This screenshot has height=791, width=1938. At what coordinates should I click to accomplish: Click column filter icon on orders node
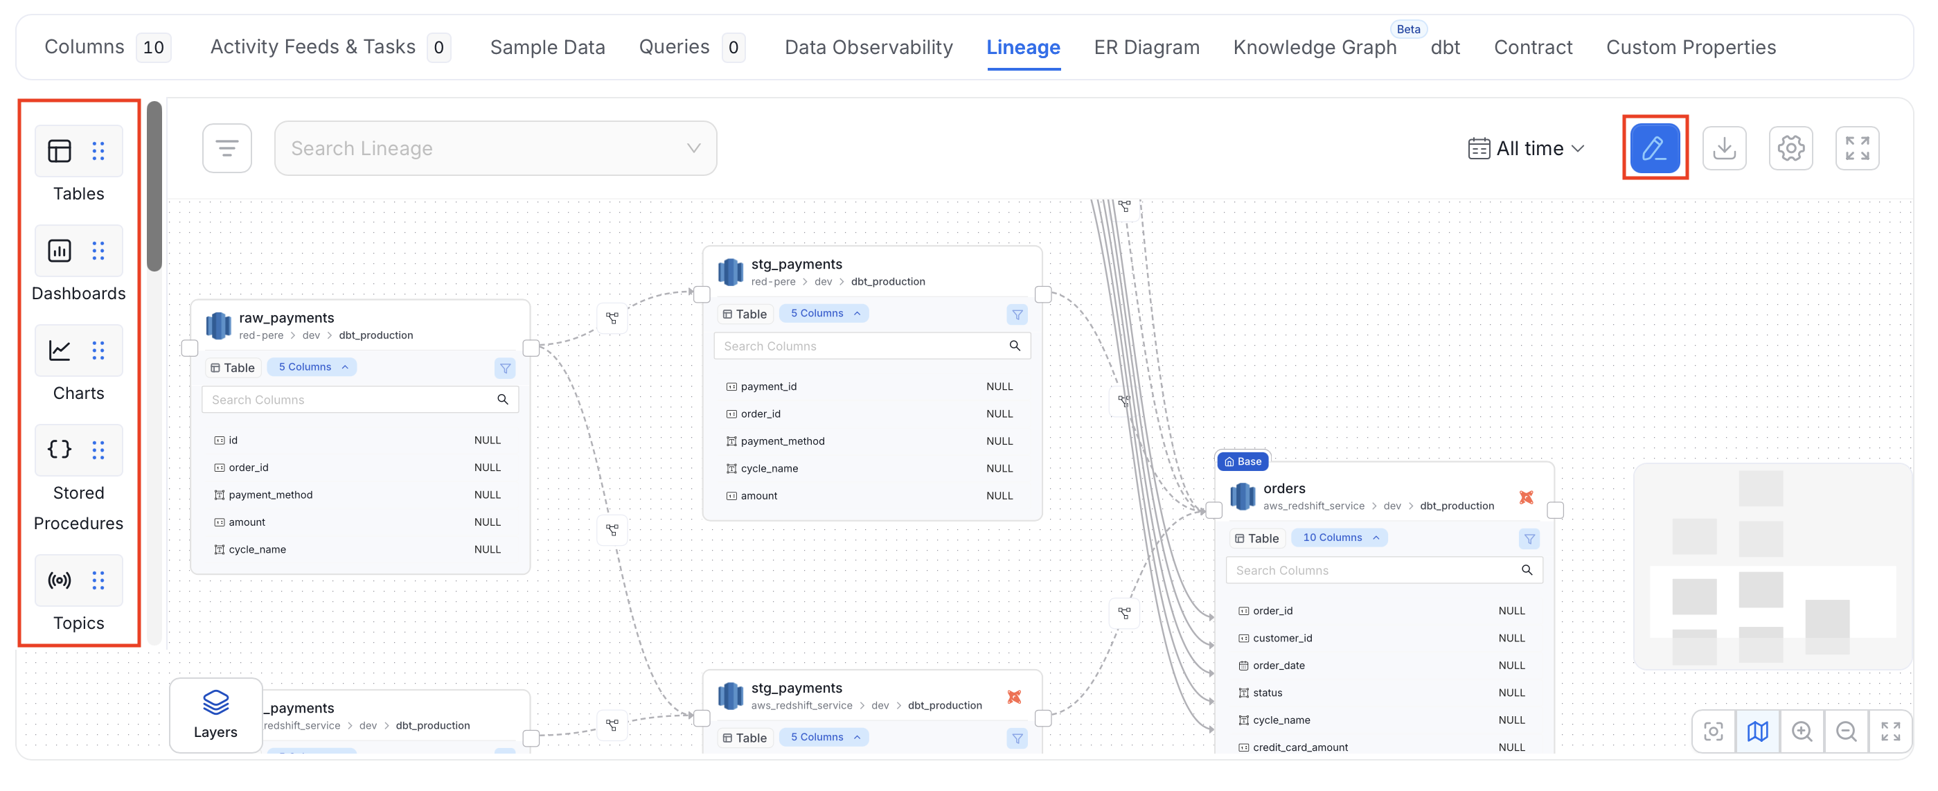pos(1529,539)
